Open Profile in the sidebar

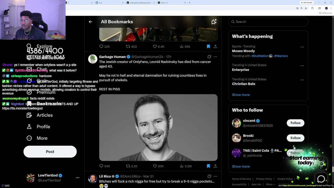tap(38, 127)
